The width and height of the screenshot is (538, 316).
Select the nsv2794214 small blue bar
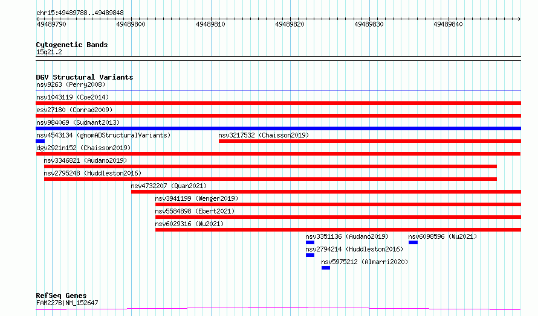tap(310, 255)
